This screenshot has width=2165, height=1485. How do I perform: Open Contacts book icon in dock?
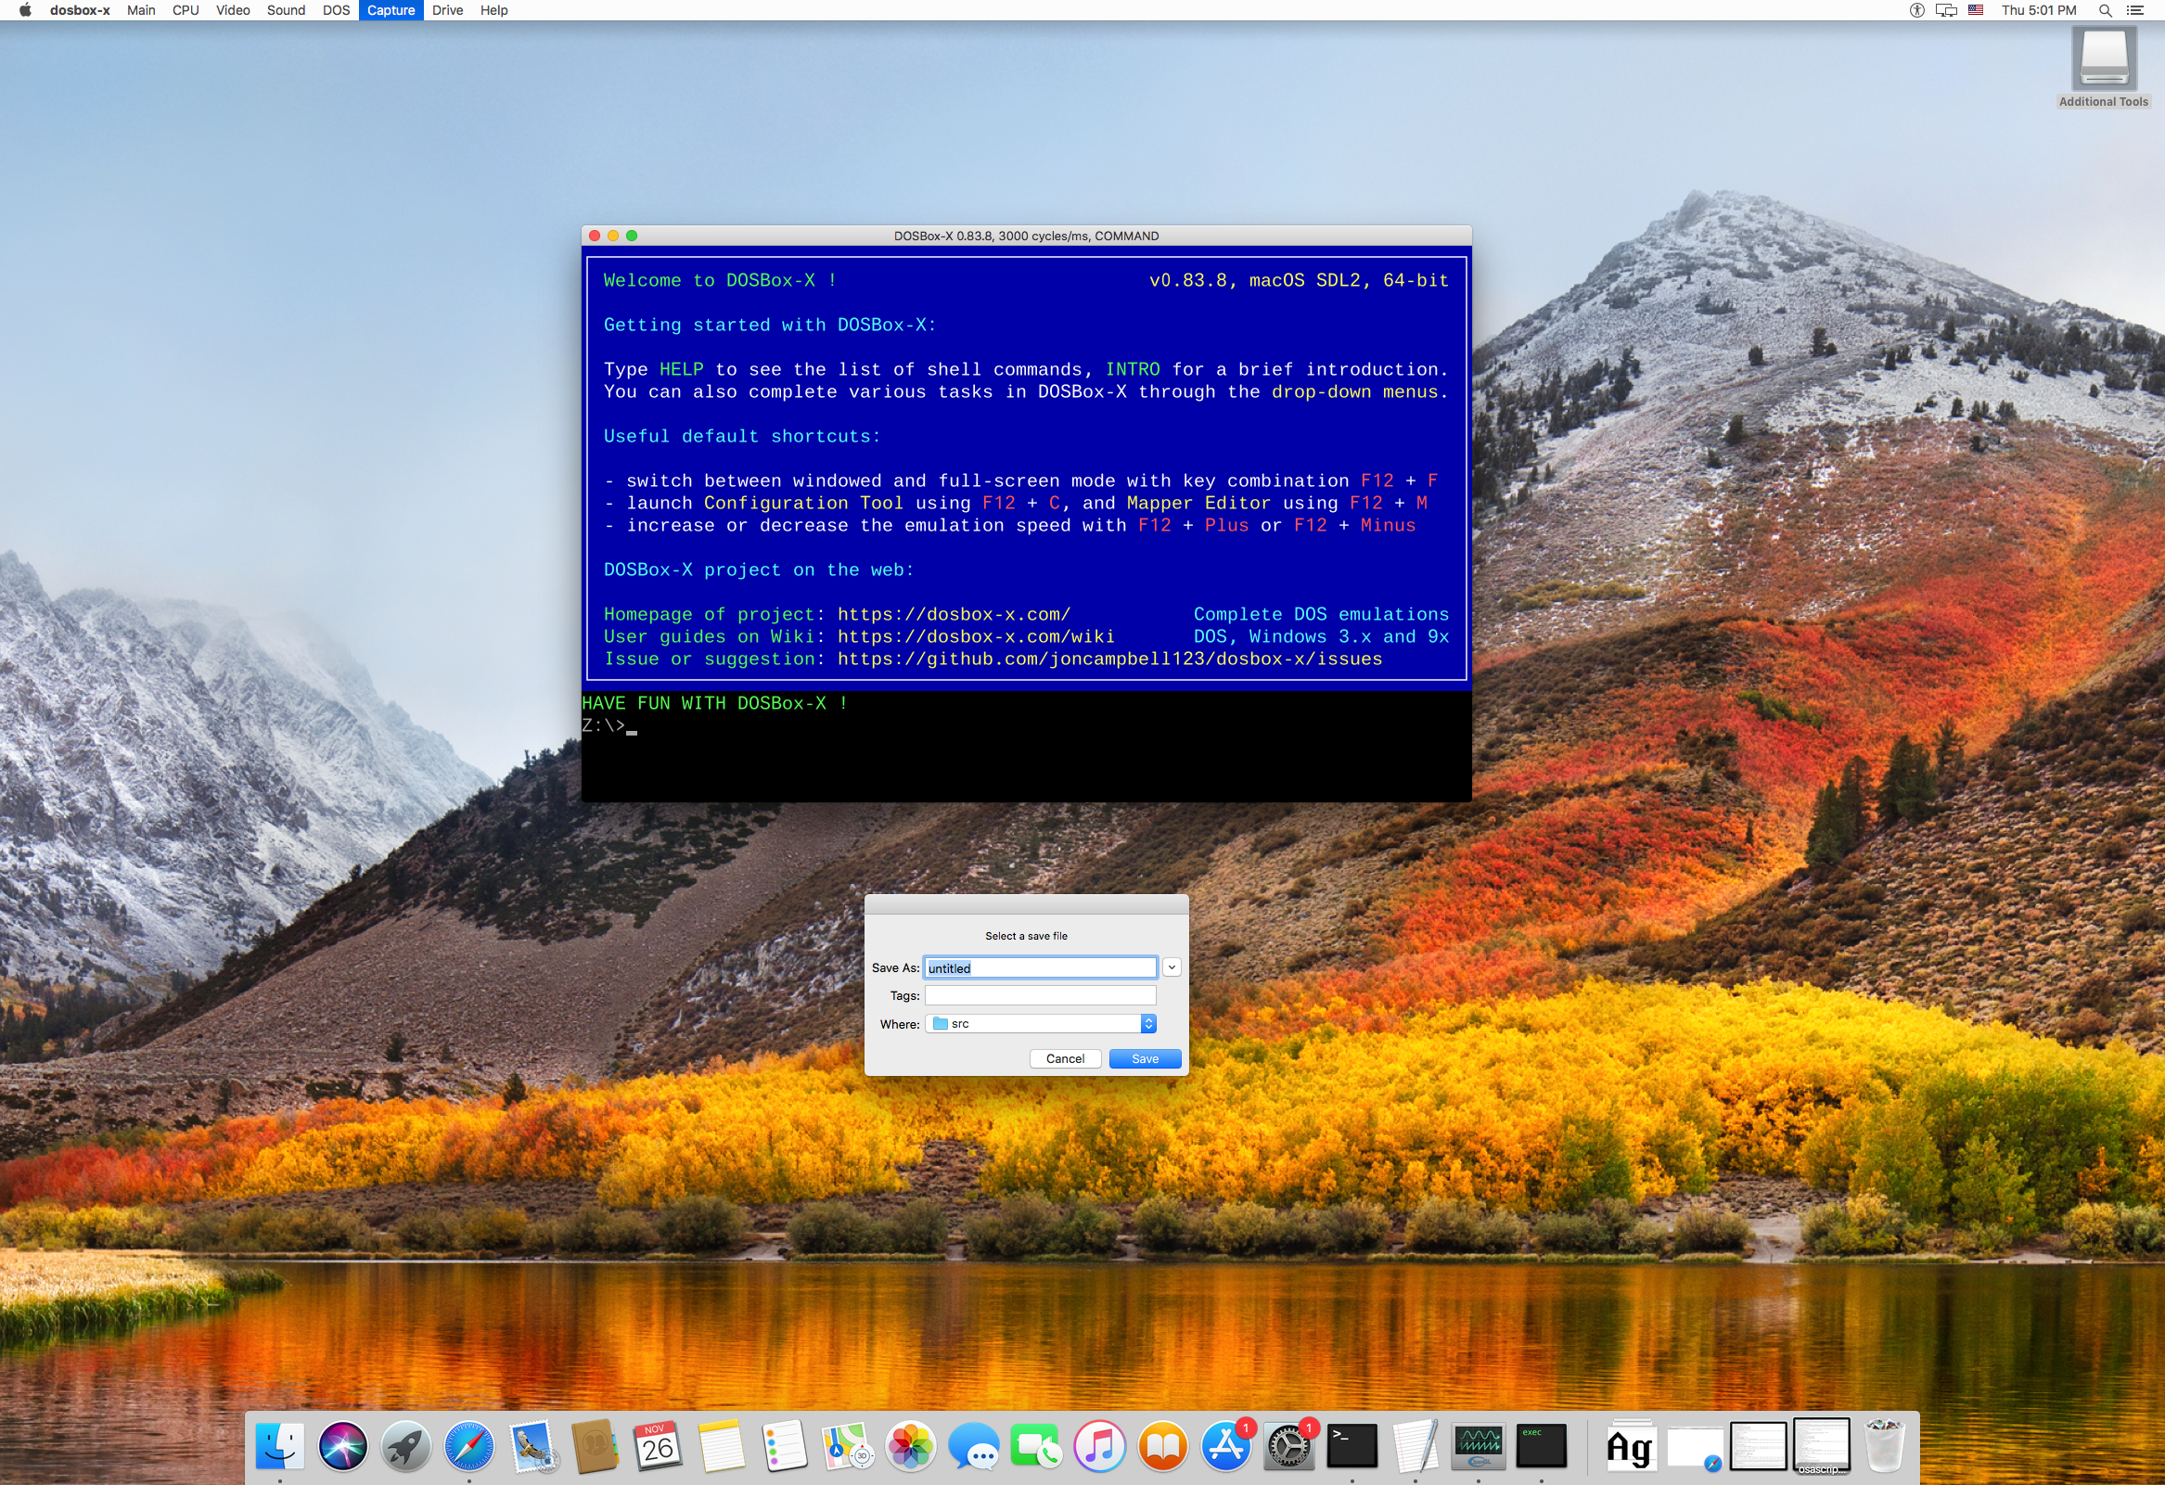[x=596, y=1447]
